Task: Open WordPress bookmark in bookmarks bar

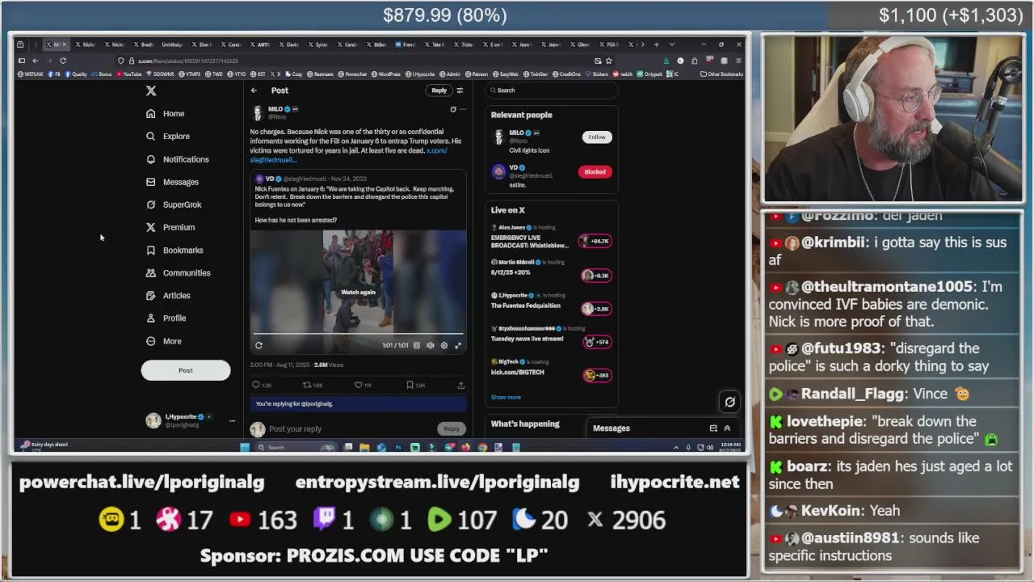Action: 386,74
